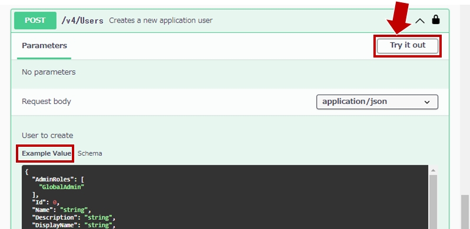Click the "Creates a new application user" description

pyautogui.click(x=161, y=21)
